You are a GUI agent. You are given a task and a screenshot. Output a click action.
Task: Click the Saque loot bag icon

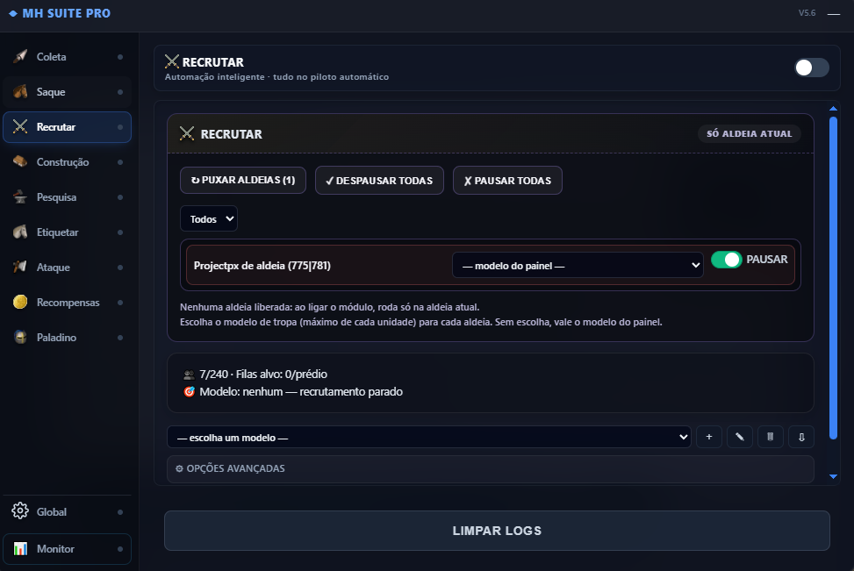(20, 91)
